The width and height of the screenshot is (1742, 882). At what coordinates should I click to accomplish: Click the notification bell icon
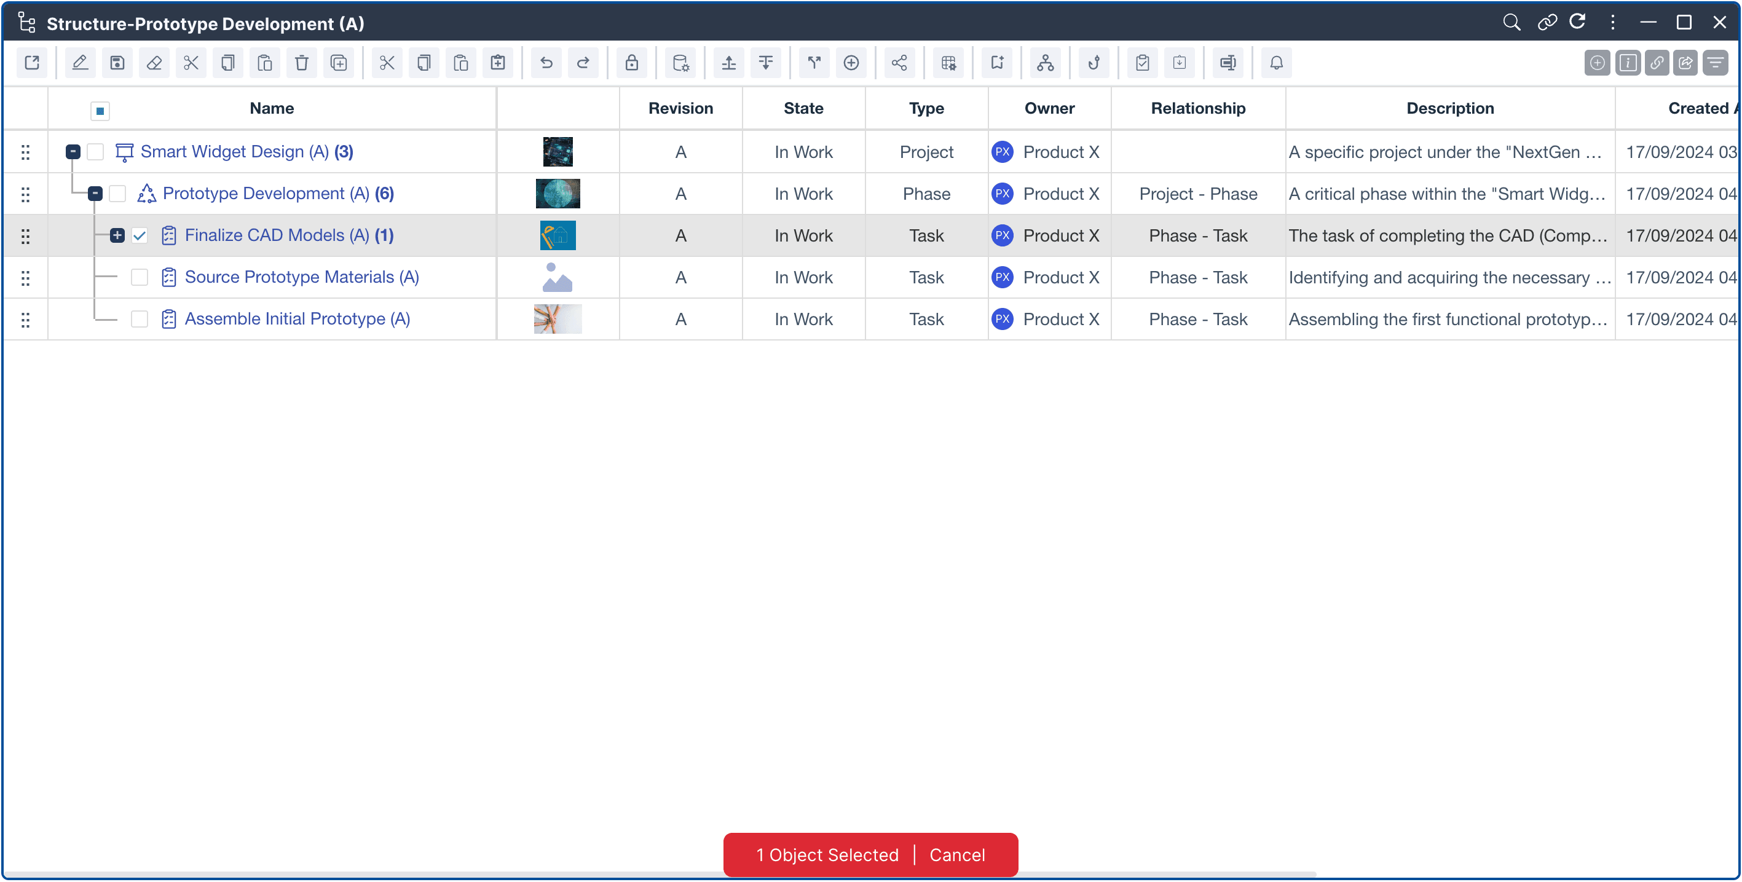pos(1276,63)
